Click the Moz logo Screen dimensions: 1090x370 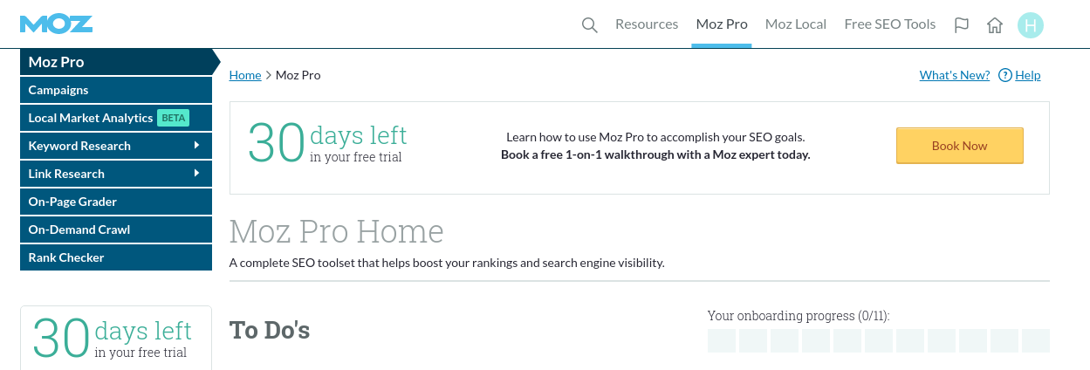tap(56, 24)
